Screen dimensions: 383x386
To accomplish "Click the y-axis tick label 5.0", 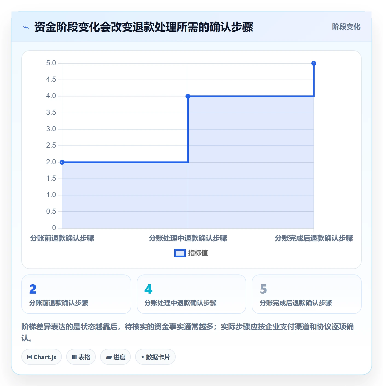I will click(x=51, y=63).
